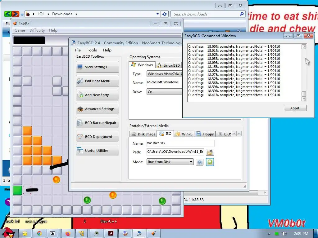The width and height of the screenshot is (318, 238).
Task: Click the green network tray icon
Action: (x=276, y=234)
